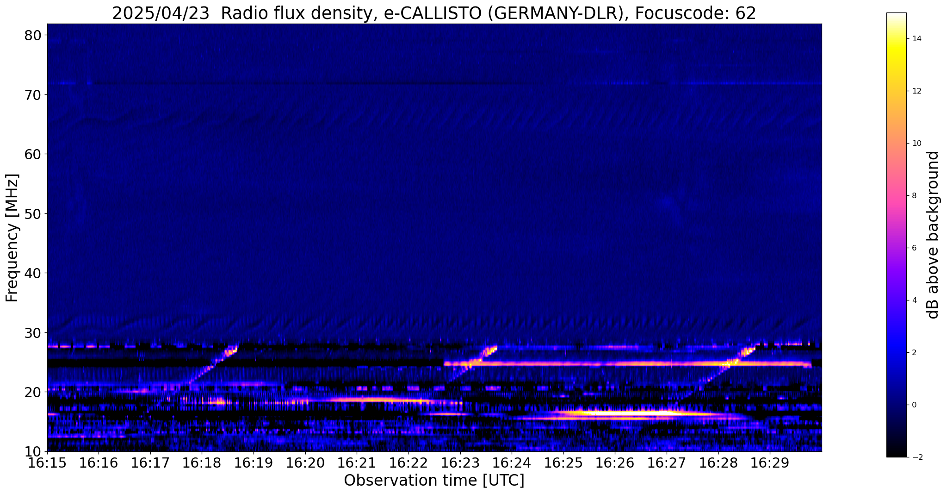This screenshot has width=947, height=494.
Task: Click the colorbar tick label 14
Action: [x=916, y=39]
